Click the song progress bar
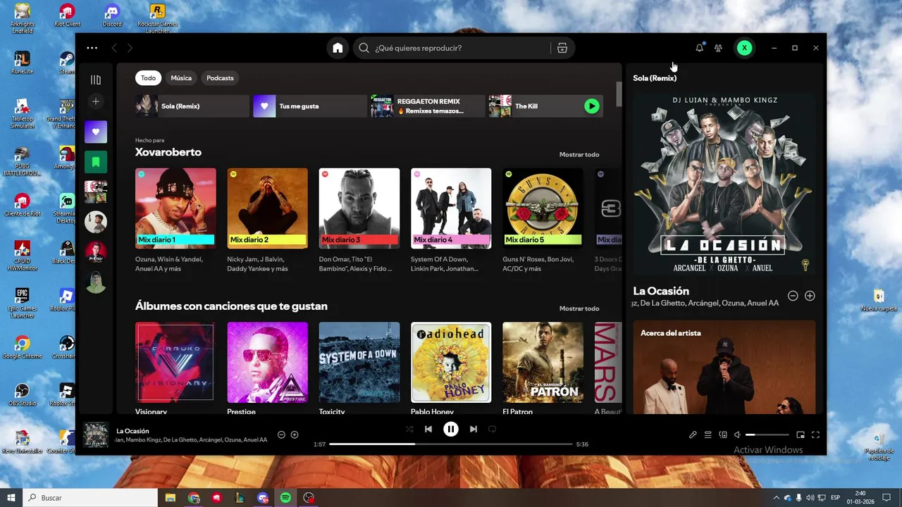Image resolution: width=902 pixels, height=507 pixels. [x=451, y=444]
